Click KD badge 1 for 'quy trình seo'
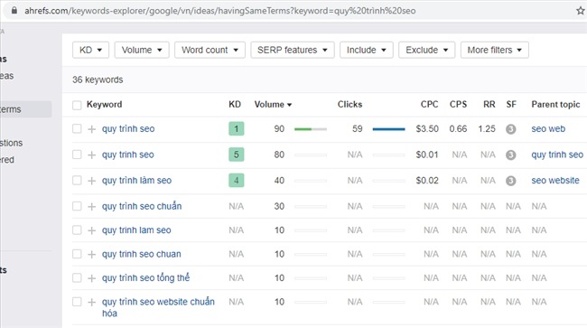Screen dimensions: 587x328 coord(237,129)
